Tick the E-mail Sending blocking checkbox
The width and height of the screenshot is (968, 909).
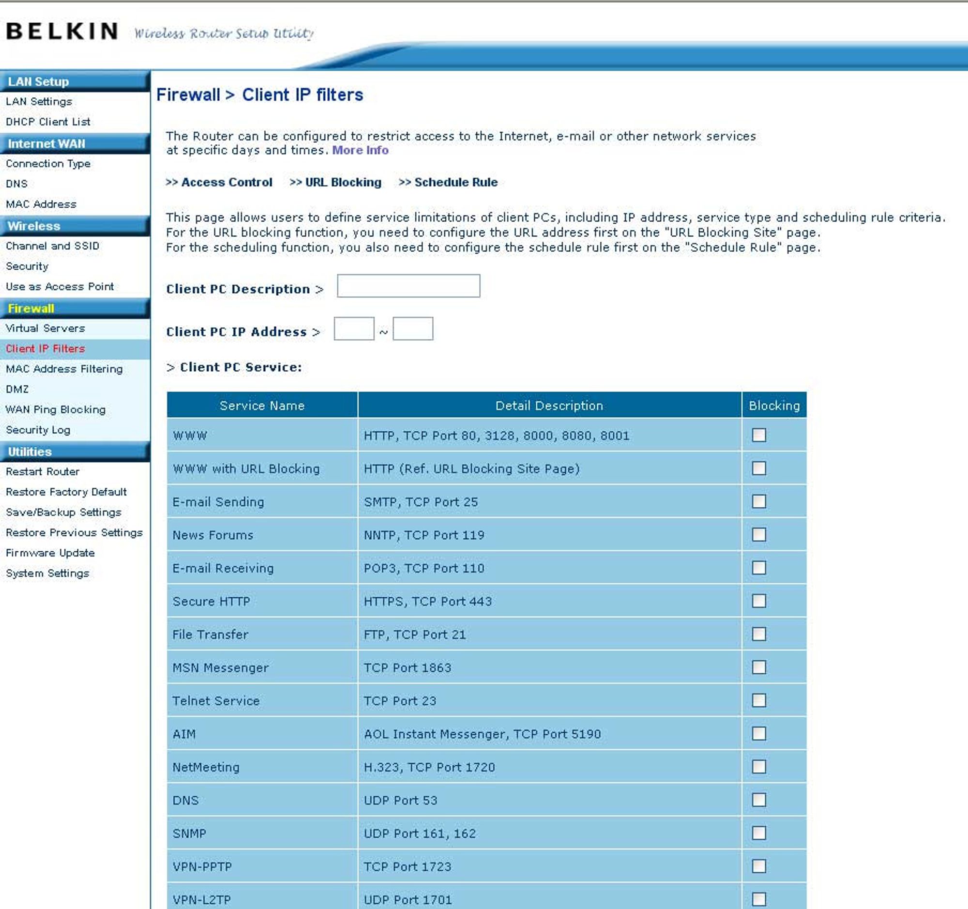(x=758, y=501)
